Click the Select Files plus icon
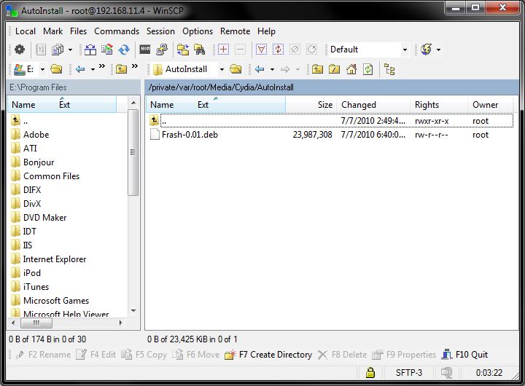The image size is (525, 386). pos(223,50)
